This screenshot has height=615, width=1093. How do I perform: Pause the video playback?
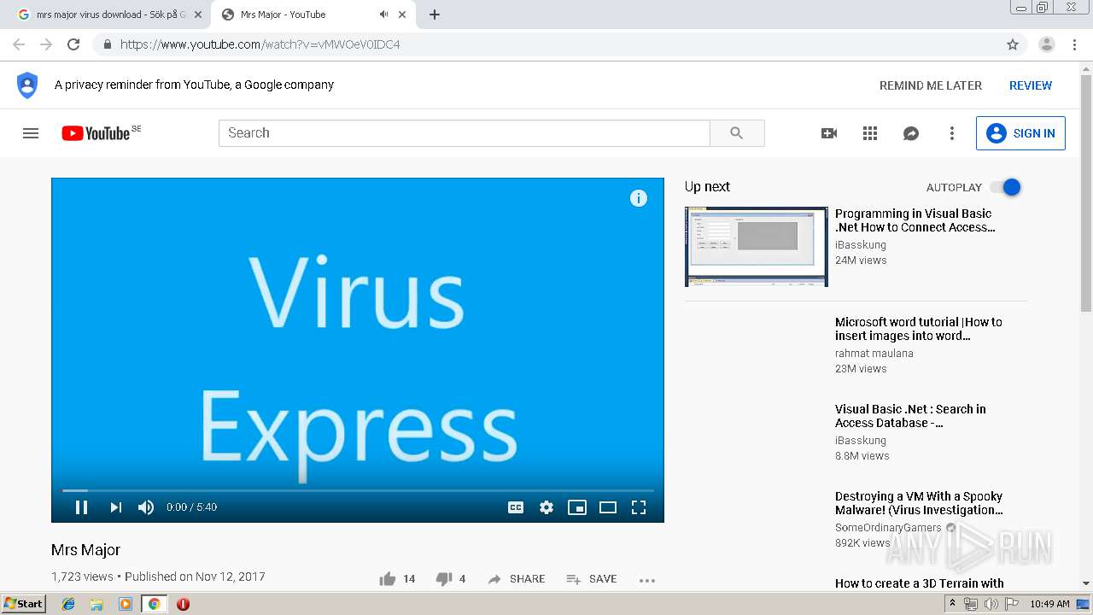[81, 507]
